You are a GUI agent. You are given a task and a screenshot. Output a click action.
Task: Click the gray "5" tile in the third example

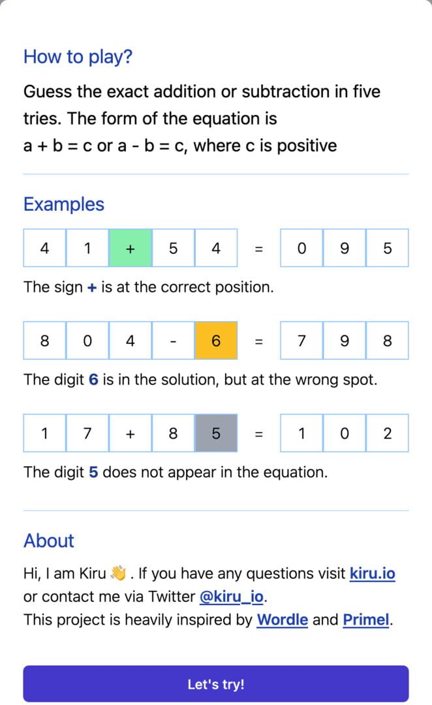(215, 433)
